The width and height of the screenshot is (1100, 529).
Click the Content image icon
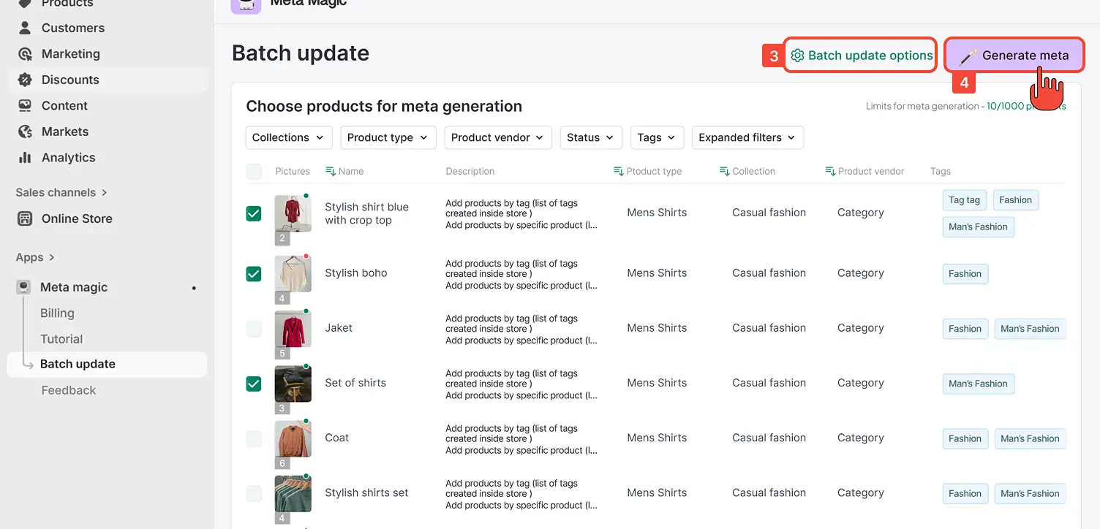tap(25, 106)
